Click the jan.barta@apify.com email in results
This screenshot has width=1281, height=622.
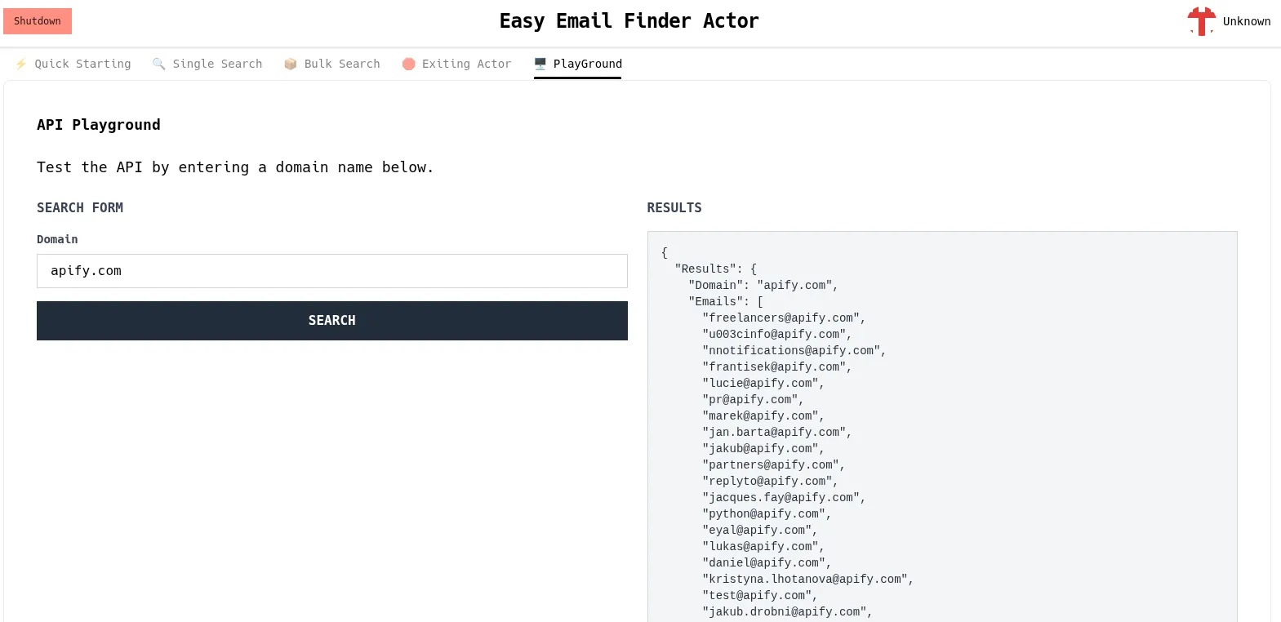click(775, 433)
